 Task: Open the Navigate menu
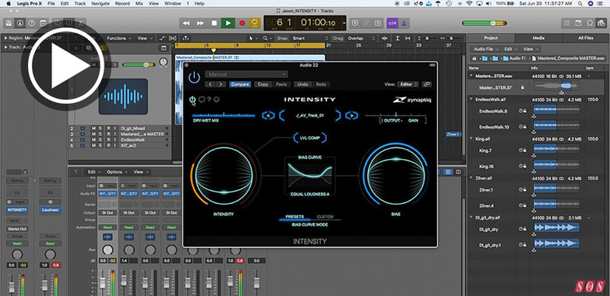(x=100, y=3)
